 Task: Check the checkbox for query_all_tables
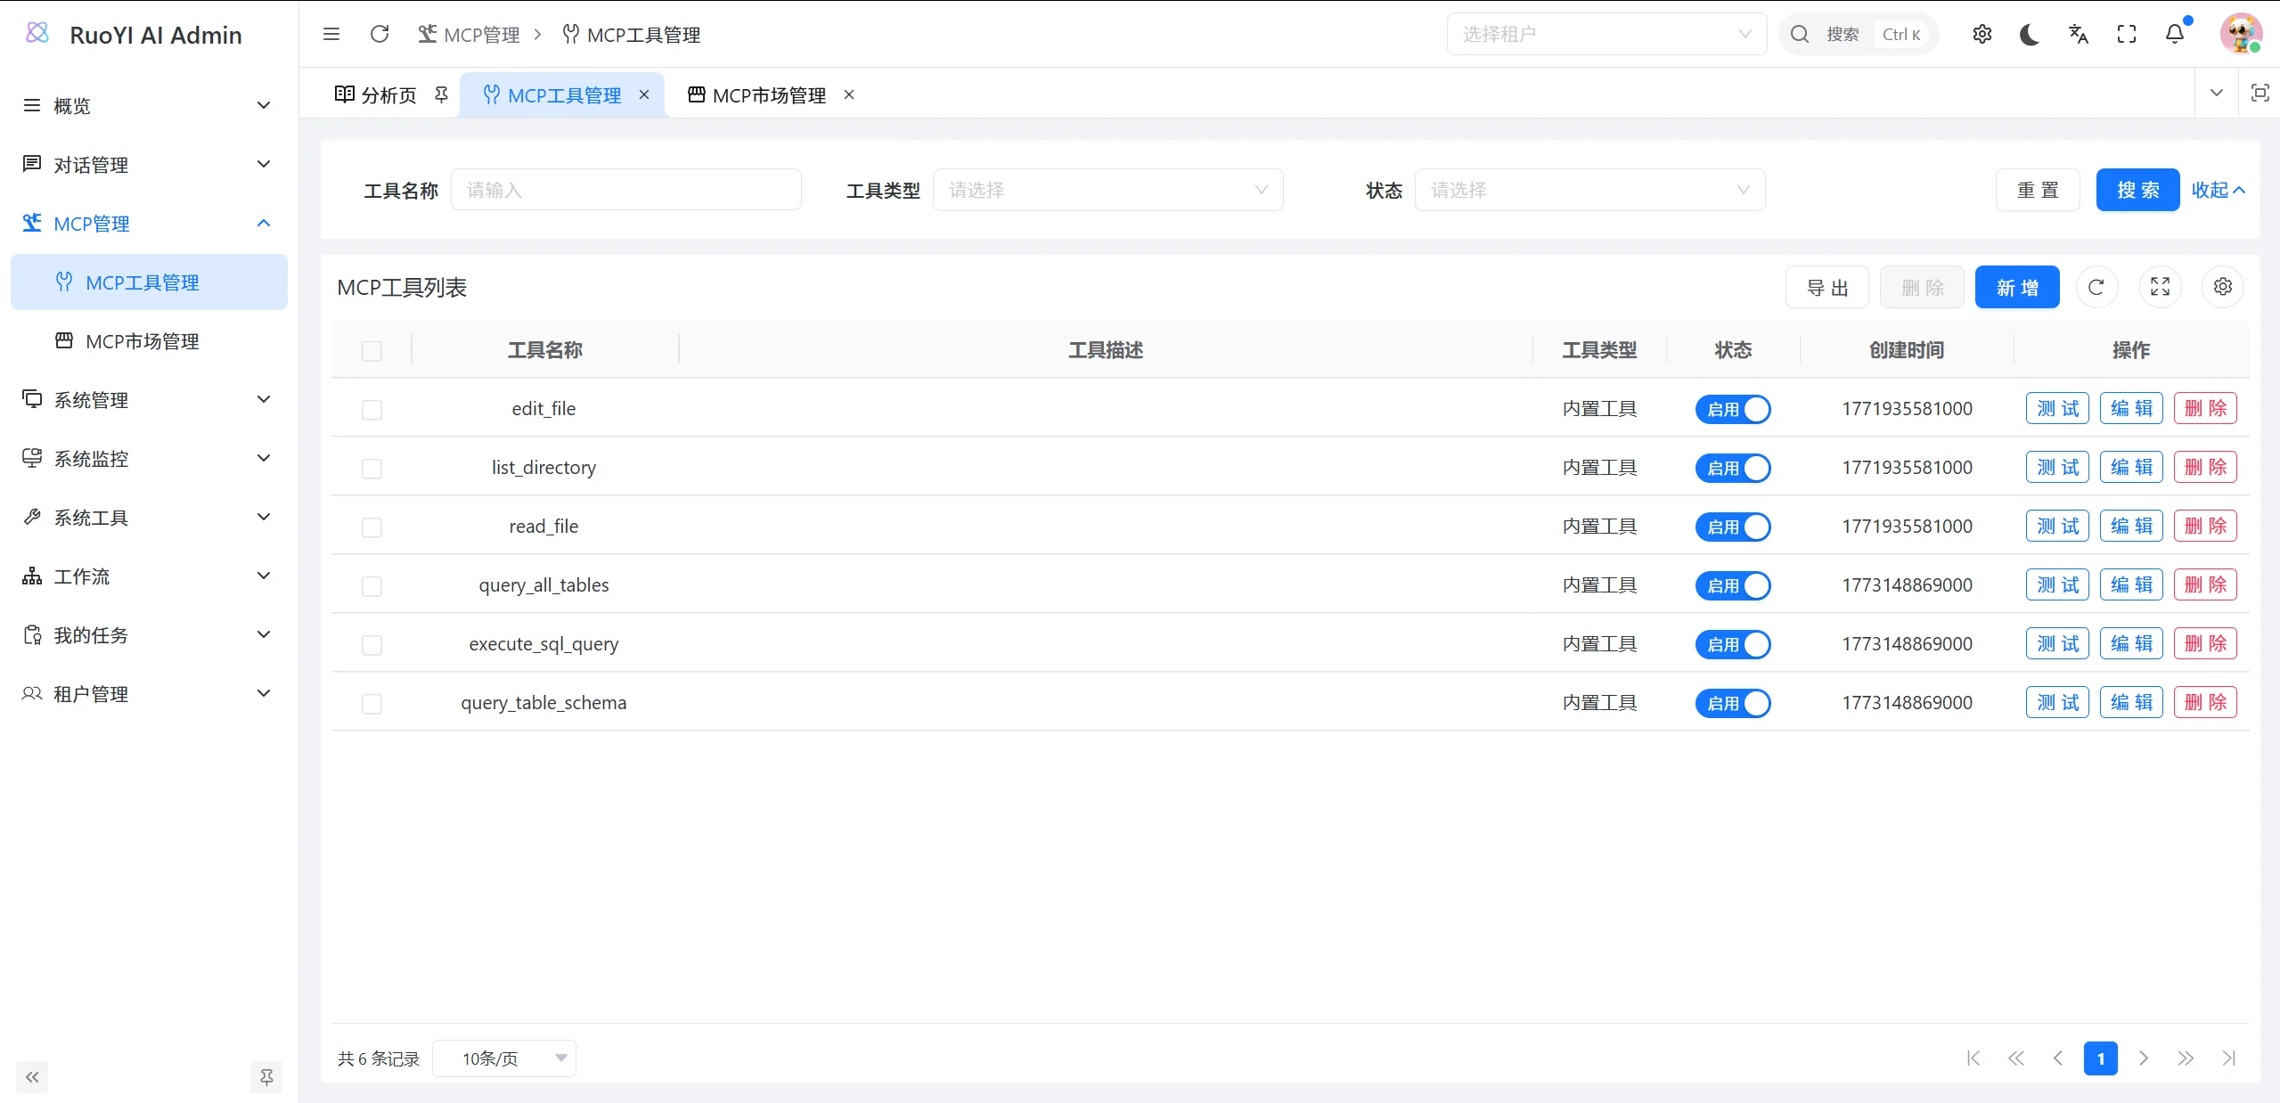372,586
